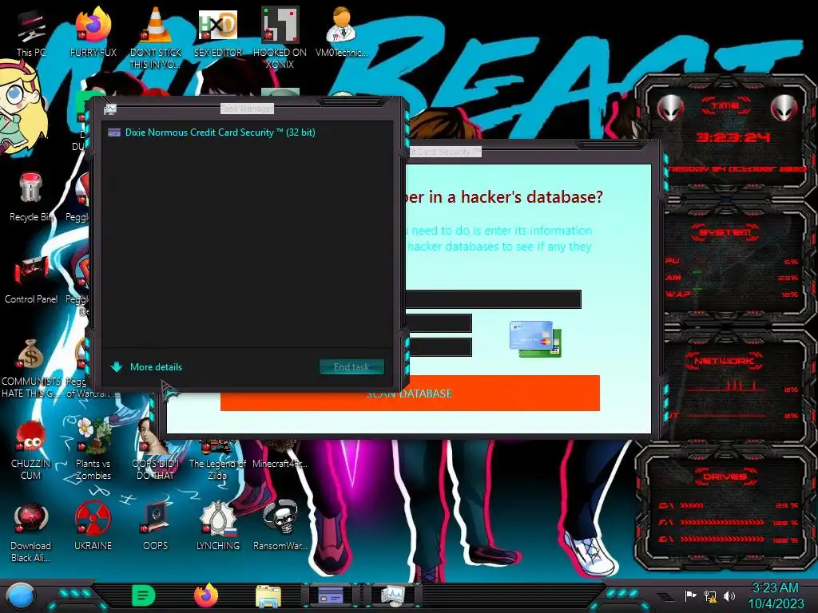The height and width of the screenshot is (613, 818).
Task: Click the left alien head gadget icon
Action: pos(670,109)
